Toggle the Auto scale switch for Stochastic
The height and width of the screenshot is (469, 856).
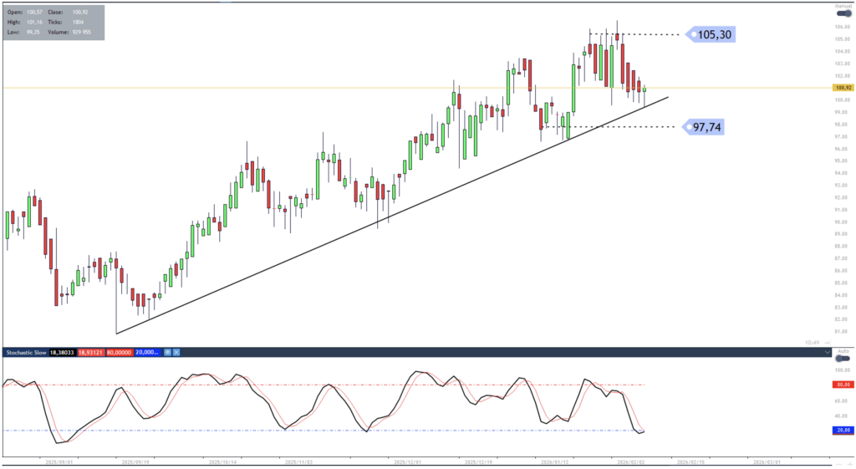coord(843,358)
